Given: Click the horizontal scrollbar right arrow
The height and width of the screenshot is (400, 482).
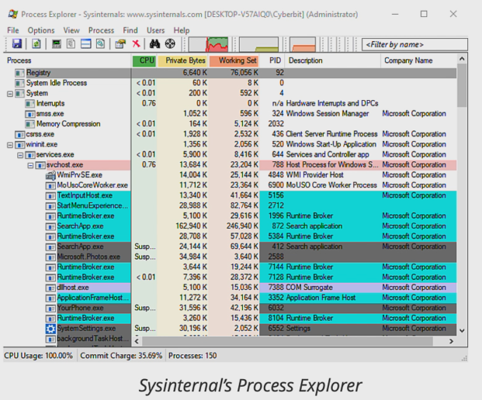Looking at the screenshot, I should point(451,341).
